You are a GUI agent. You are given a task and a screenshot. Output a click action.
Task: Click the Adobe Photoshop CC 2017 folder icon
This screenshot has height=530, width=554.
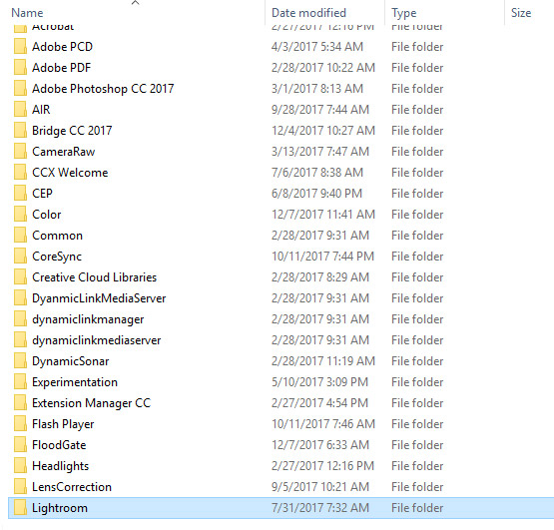[x=21, y=89]
